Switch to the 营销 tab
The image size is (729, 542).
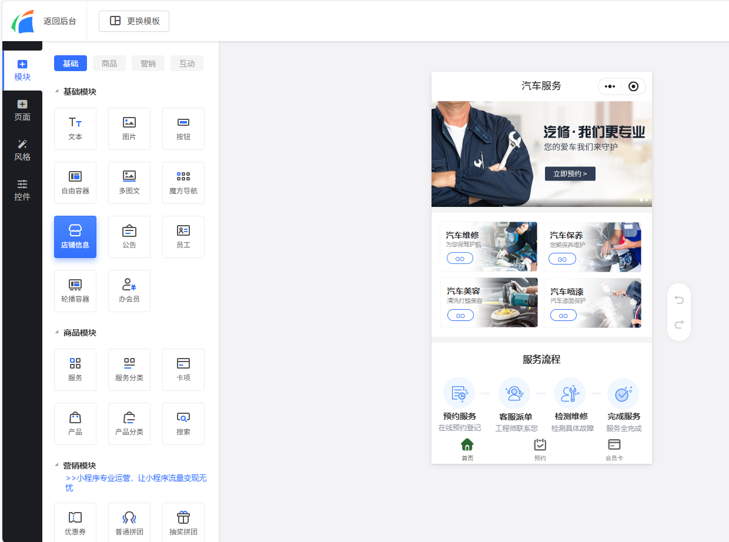click(148, 63)
